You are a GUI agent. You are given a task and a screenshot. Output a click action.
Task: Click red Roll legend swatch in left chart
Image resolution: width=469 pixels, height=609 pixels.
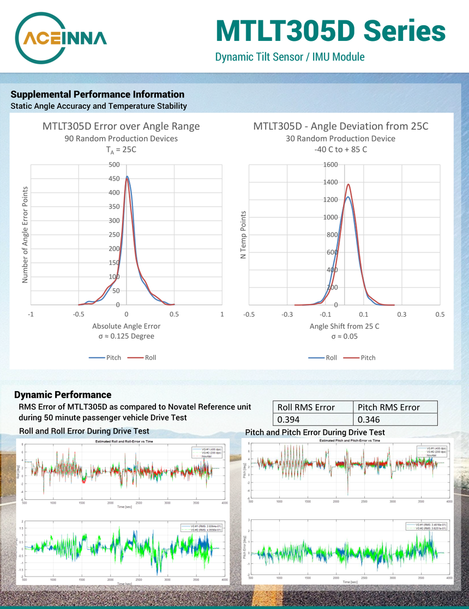click(135, 358)
